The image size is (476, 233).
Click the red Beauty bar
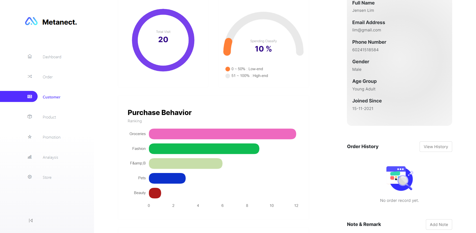155,193
